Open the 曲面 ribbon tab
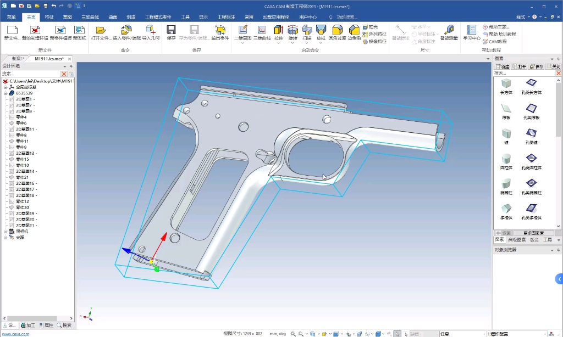This screenshot has height=337, width=563. pyautogui.click(x=113, y=17)
